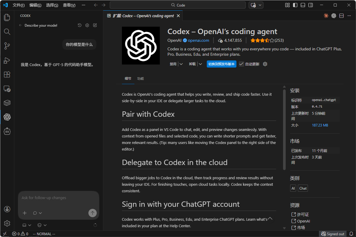Open the extension settings gear next to 自动更新

point(265,64)
